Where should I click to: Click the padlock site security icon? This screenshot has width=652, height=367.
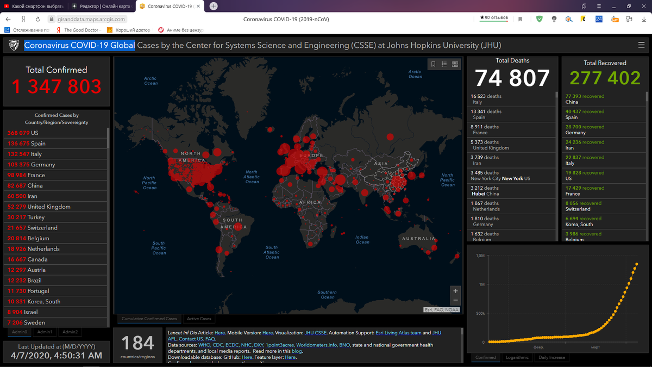tap(52, 19)
